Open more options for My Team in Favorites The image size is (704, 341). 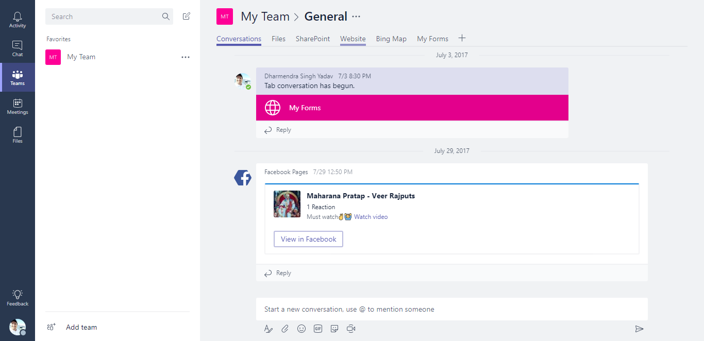(186, 57)
